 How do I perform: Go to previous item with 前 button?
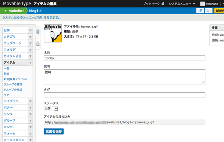(x=200, y=11)
